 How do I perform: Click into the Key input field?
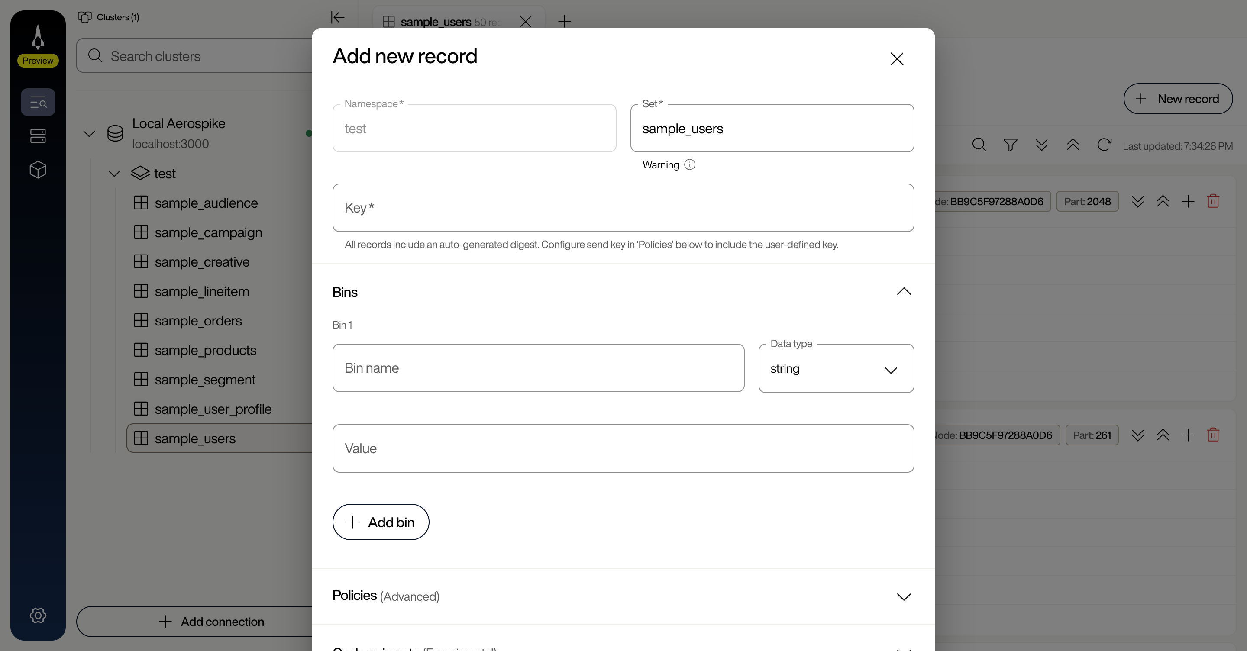623,208
